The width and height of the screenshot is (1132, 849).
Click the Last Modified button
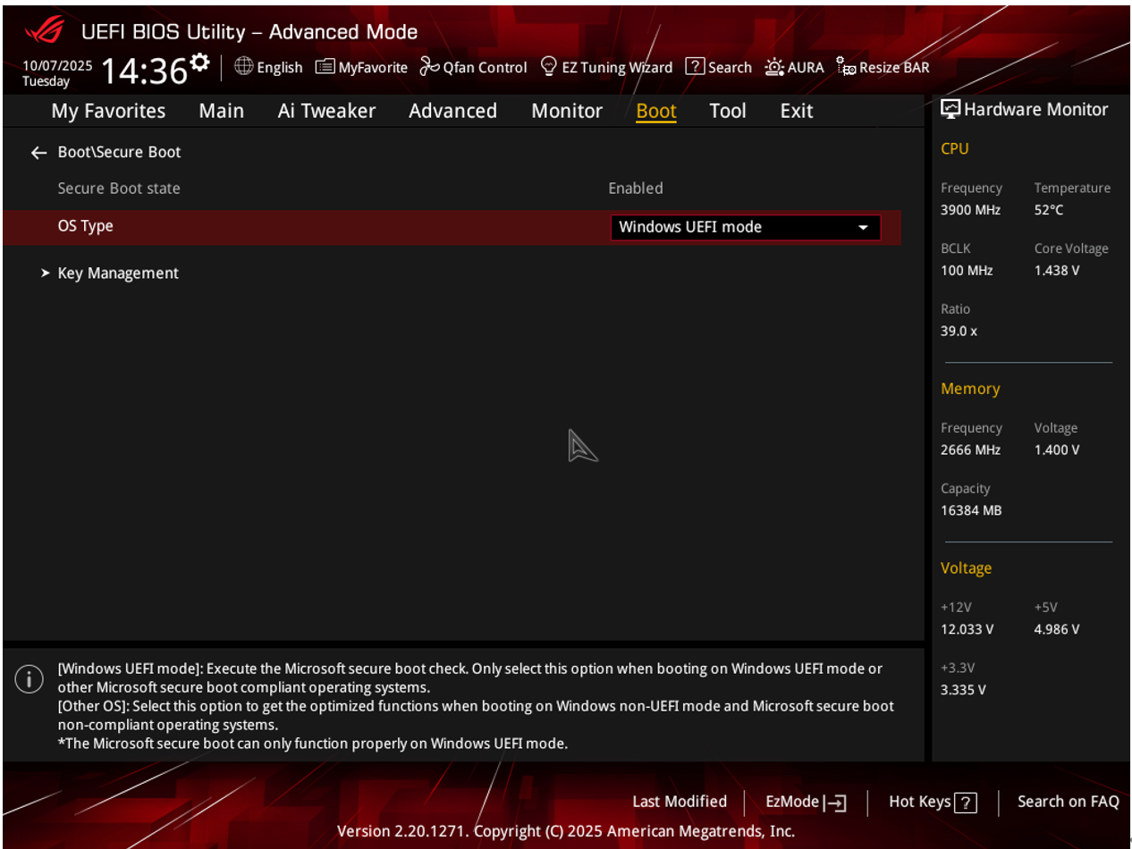point(680,802)
